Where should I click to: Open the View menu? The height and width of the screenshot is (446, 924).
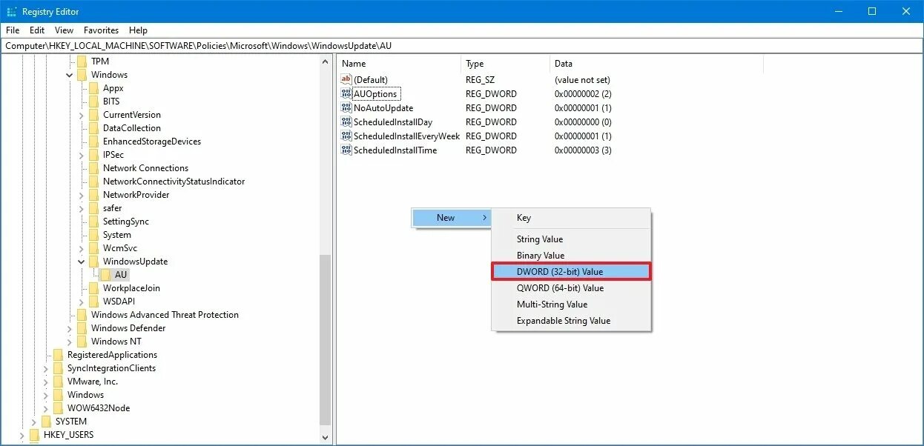pyautogui.click(x=65, y=30)
